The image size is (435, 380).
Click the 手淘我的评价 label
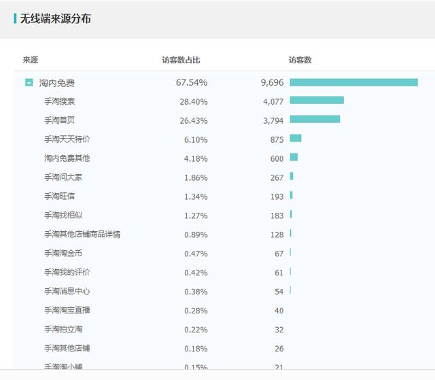pyautogui.click(x=67, y=272)
